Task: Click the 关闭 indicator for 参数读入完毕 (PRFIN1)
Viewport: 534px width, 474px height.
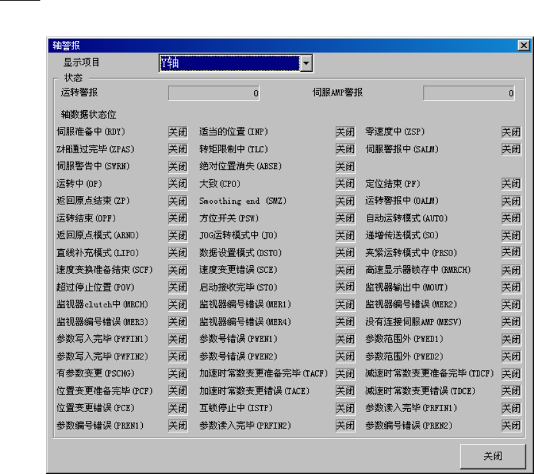Action: tap(511, 409)
